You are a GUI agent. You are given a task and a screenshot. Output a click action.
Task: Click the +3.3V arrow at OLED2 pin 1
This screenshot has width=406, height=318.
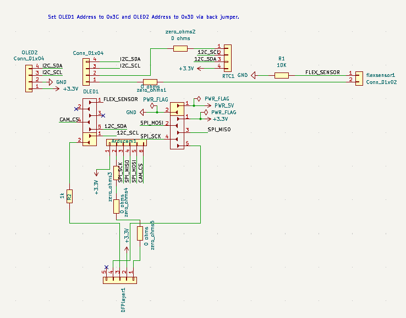(57, 88)
